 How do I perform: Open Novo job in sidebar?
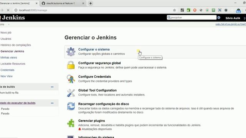point(6,33)
